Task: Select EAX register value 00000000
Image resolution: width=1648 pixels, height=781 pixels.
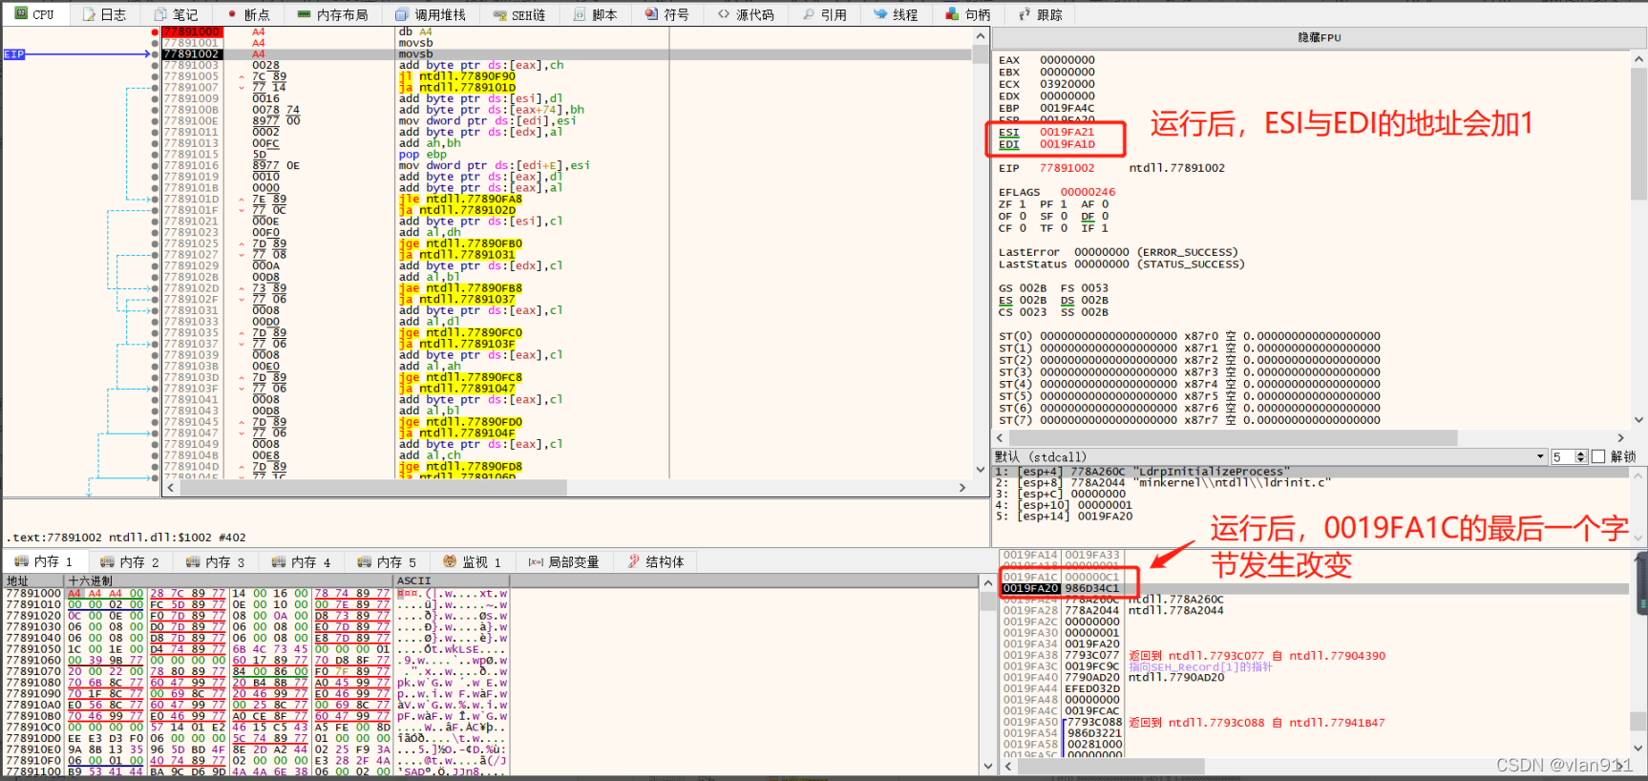Action: (1067, 60)
